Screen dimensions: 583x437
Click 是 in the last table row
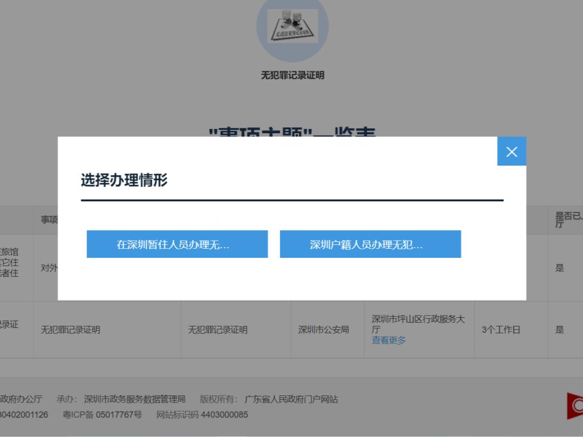click(x=559, y=330)
